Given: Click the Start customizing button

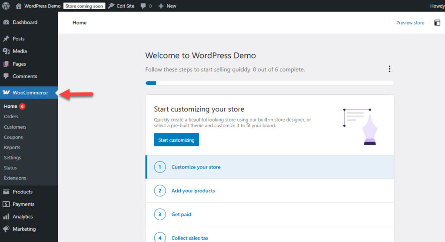Looking at the screenshot, I should (176, 139).
